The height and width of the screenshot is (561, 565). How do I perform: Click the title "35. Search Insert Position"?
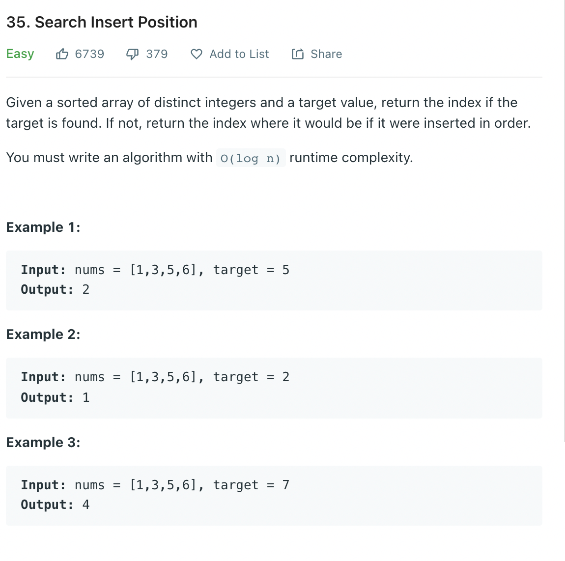click(x=102, y=22)
